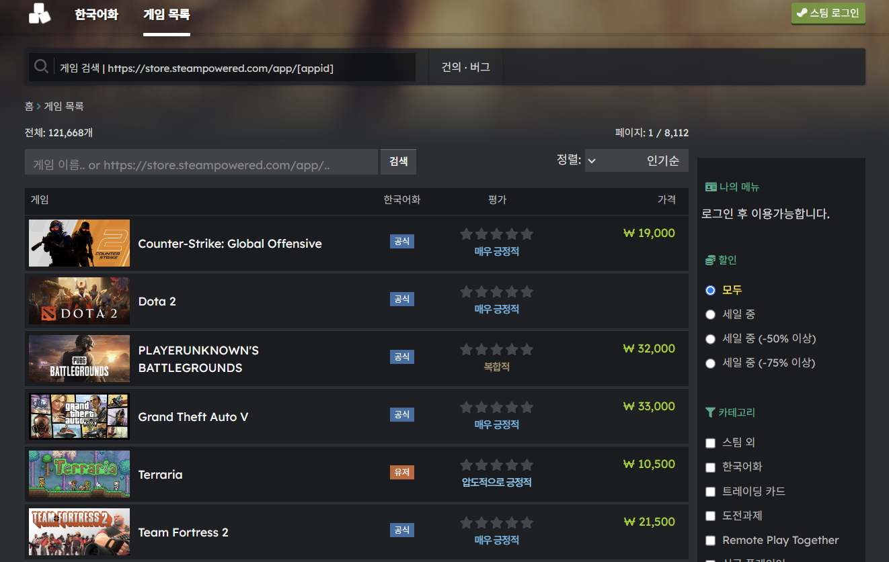Image resolution: width=889 pixels, height=562 pixels.
Task: Click the 가격 column header
Action: [666, 199]
